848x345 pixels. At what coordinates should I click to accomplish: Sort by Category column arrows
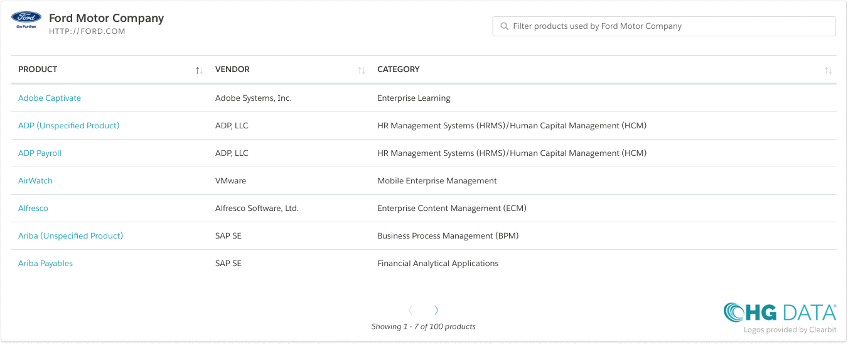829,70
